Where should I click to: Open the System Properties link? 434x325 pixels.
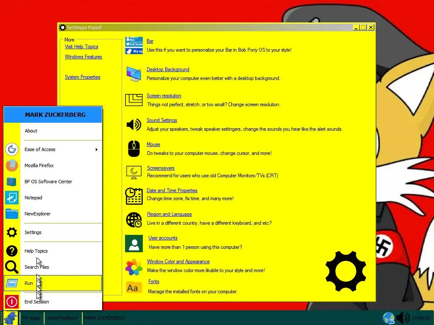[x=83, y=77]
